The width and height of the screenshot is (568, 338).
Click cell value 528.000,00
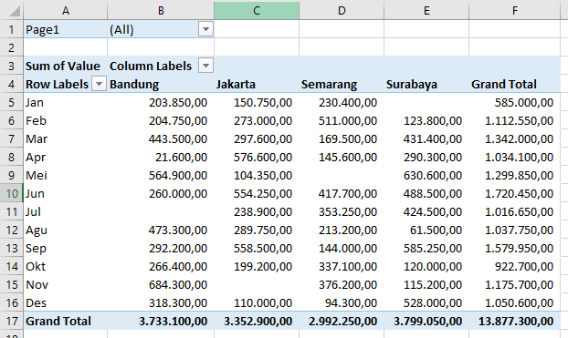pyautogui.click(x=433, y=302)
